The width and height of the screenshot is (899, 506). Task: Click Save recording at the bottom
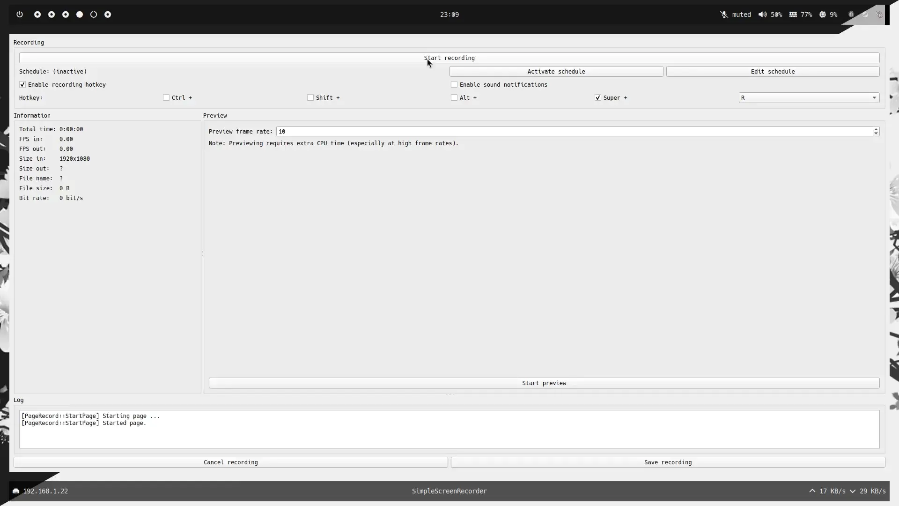pos(667,462)
